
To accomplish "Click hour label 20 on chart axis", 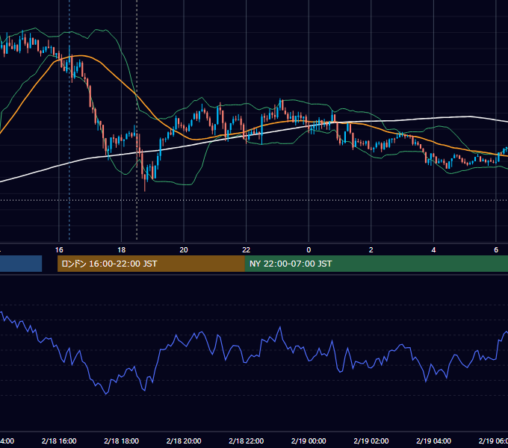I will 184,250.
